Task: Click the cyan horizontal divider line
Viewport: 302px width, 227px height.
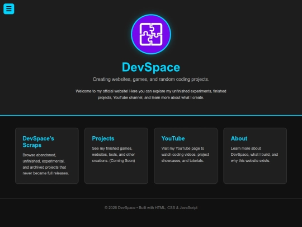Action: [151, 115]
